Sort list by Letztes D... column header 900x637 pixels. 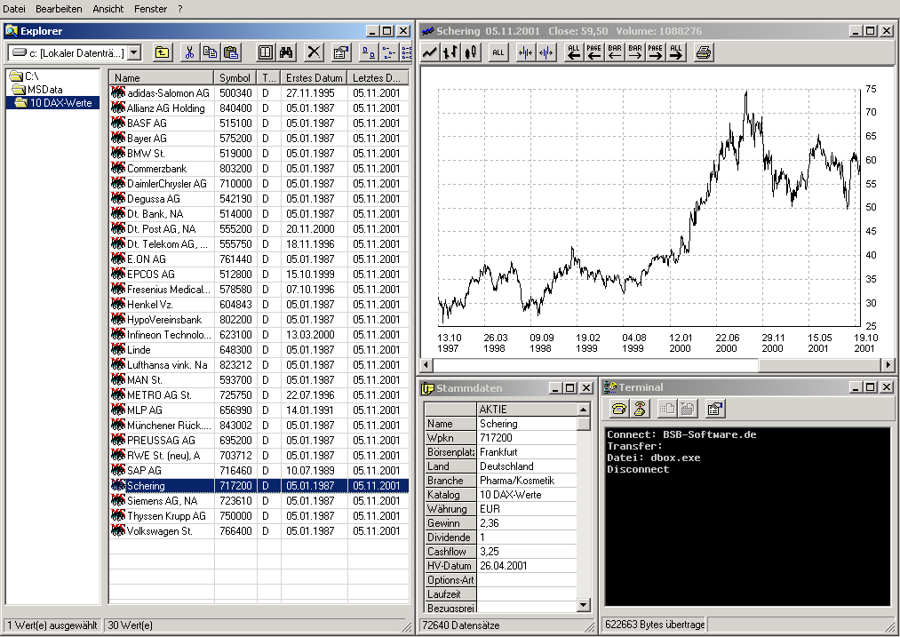(378, 78)
